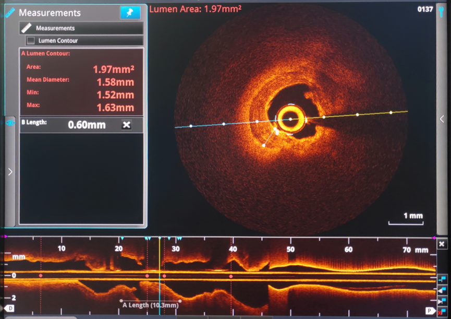The height and width of the screenshot is (319, 451).
Task: Select the Measurements tool row with ruler
Action: click(x=81, y=28)
